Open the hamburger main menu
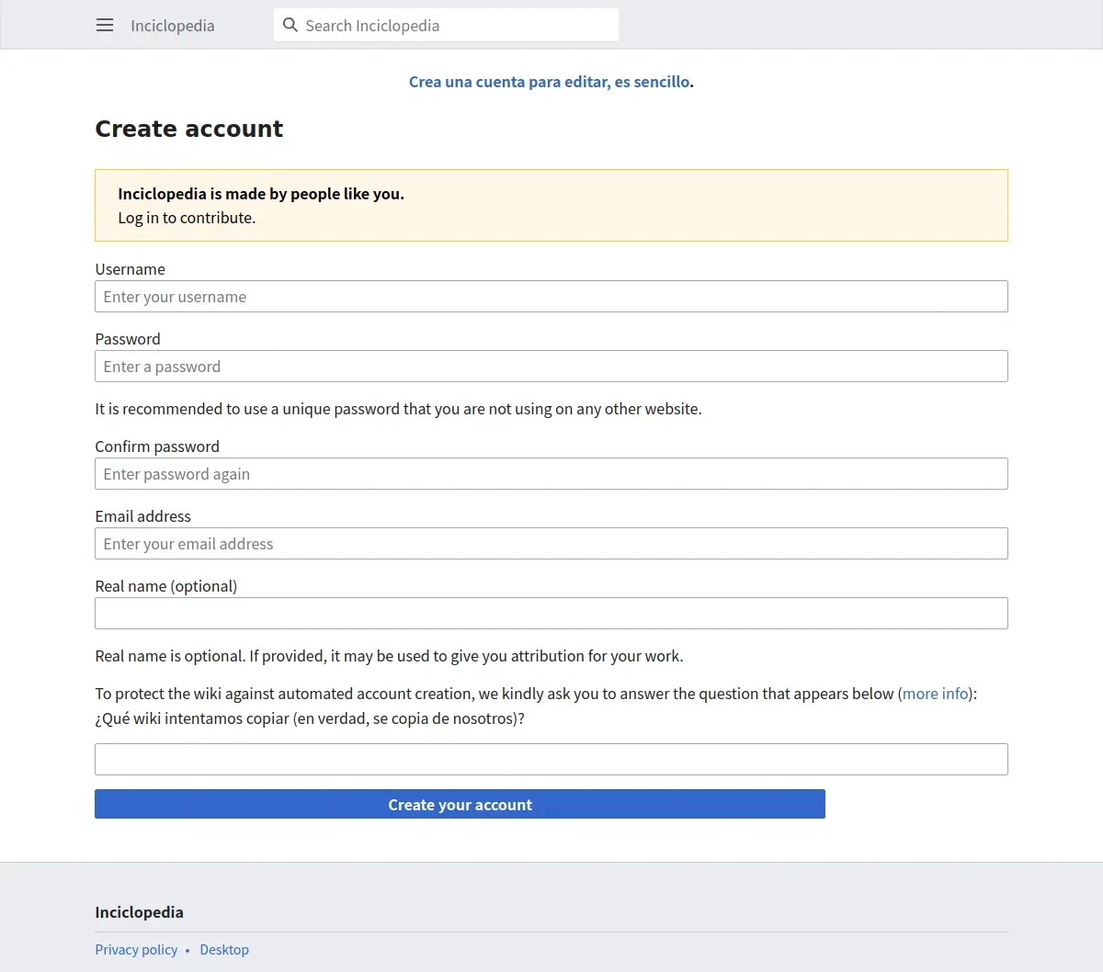This screenshot has width=1103, height=972. [105, 26]
